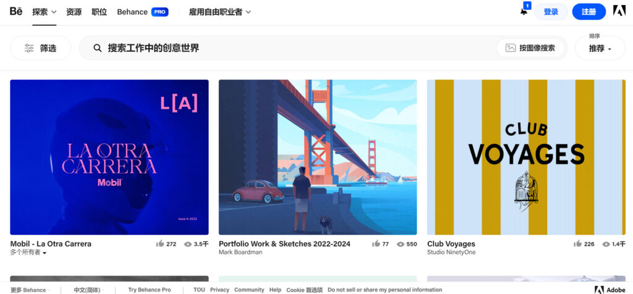633x294 pixels.
Task: Open the Portfolio Work & Sketches 2022-2024 title
Action: 284,243
